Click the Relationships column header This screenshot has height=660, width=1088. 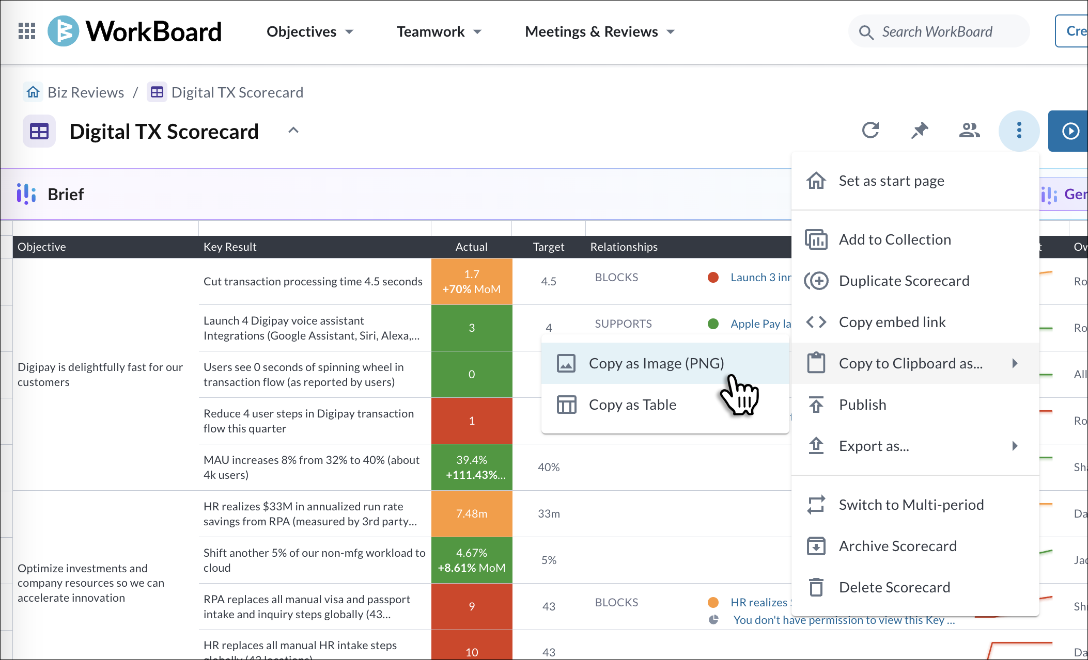[x=624, y=247]
